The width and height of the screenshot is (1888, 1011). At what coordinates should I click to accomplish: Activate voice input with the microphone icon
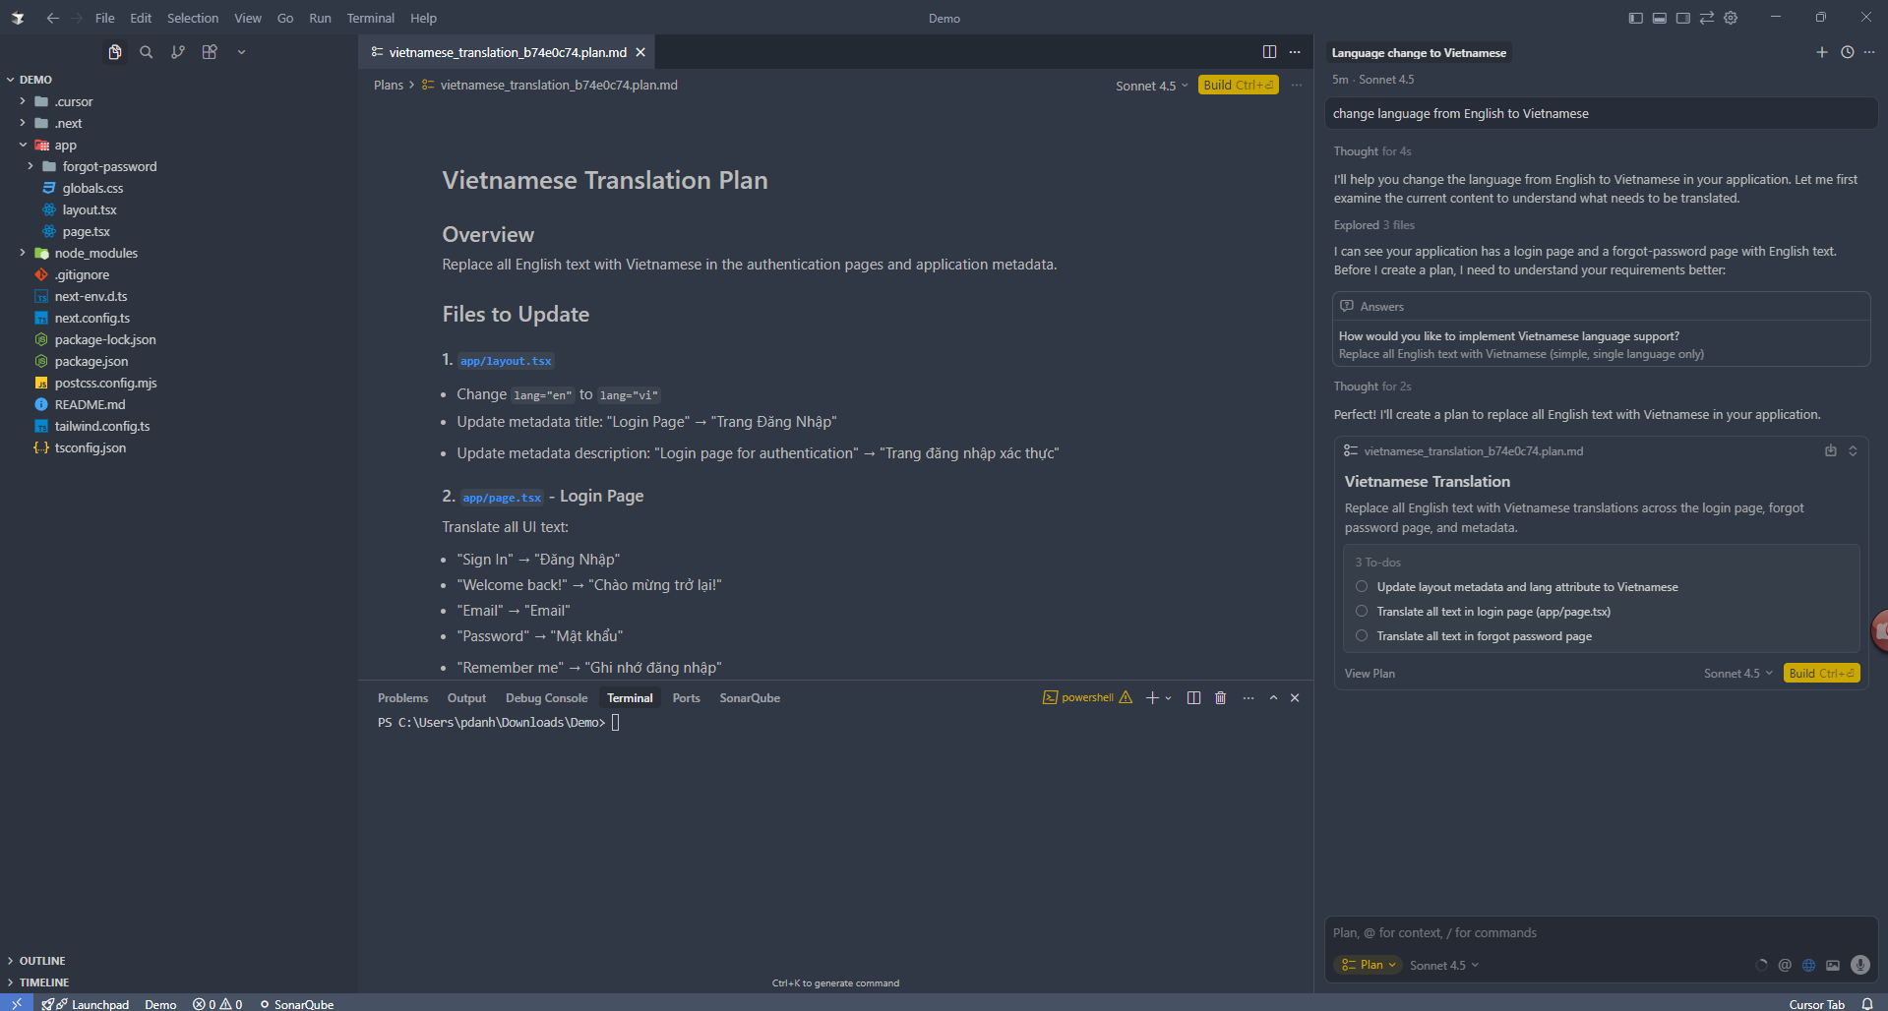tap(1858, 965)
